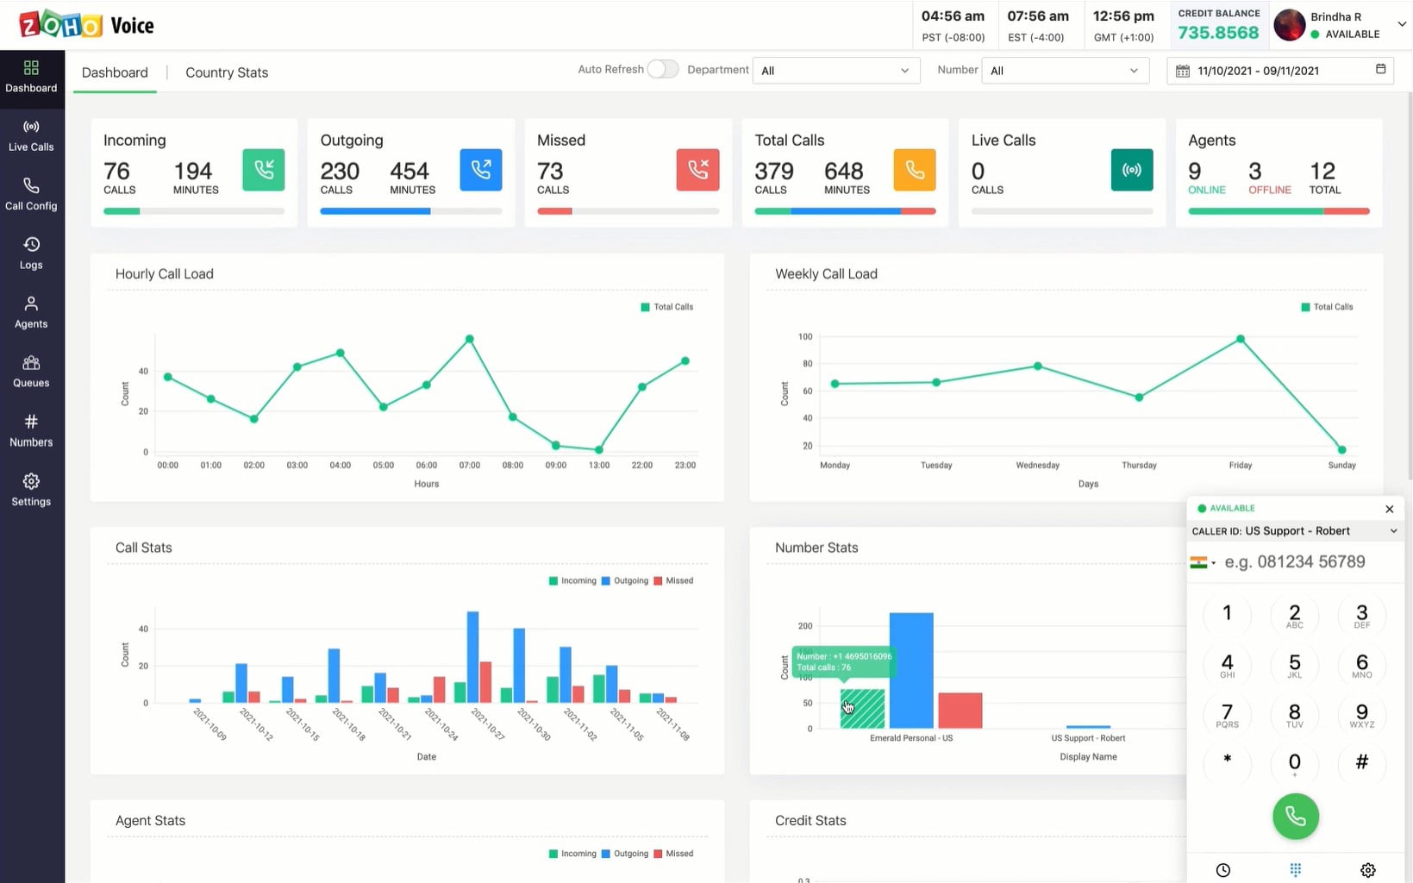
Task: Toggle Missed legend in Agent Stats chart
Action: point(674,854)
